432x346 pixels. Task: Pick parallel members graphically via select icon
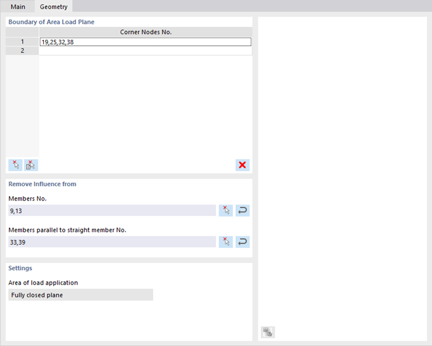[x=226, y=242]
